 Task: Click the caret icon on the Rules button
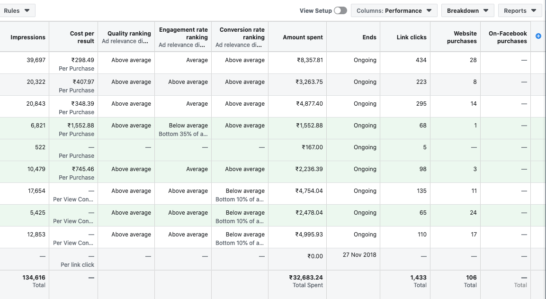pyautogui.click(x=28, y=10)
